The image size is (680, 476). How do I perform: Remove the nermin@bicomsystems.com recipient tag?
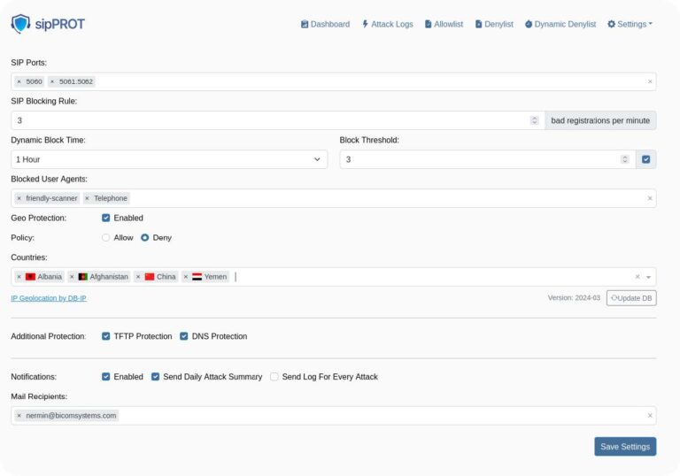tap(19, 415)
